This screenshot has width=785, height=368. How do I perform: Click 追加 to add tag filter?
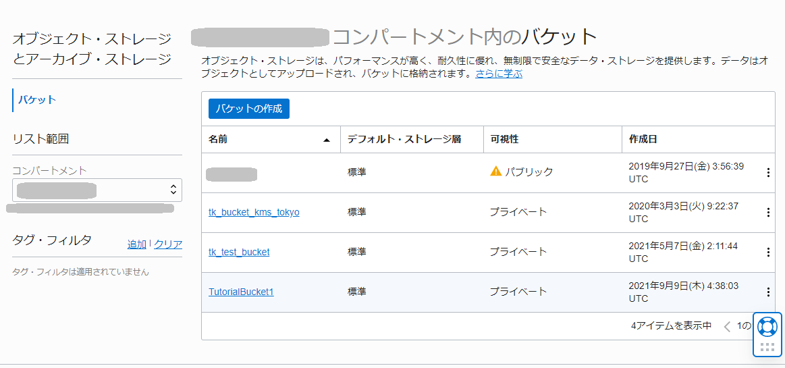pyautogui.click(x=137, y=244)
